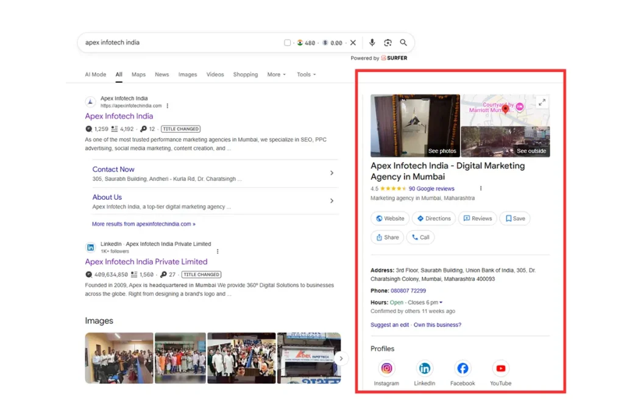Open the 90 Google reviews link
This screenshot has height=416, width=624.
click(431, 189)
